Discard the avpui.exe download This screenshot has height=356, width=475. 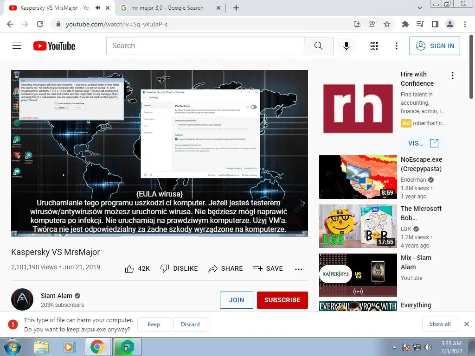(x=190, y=324)
